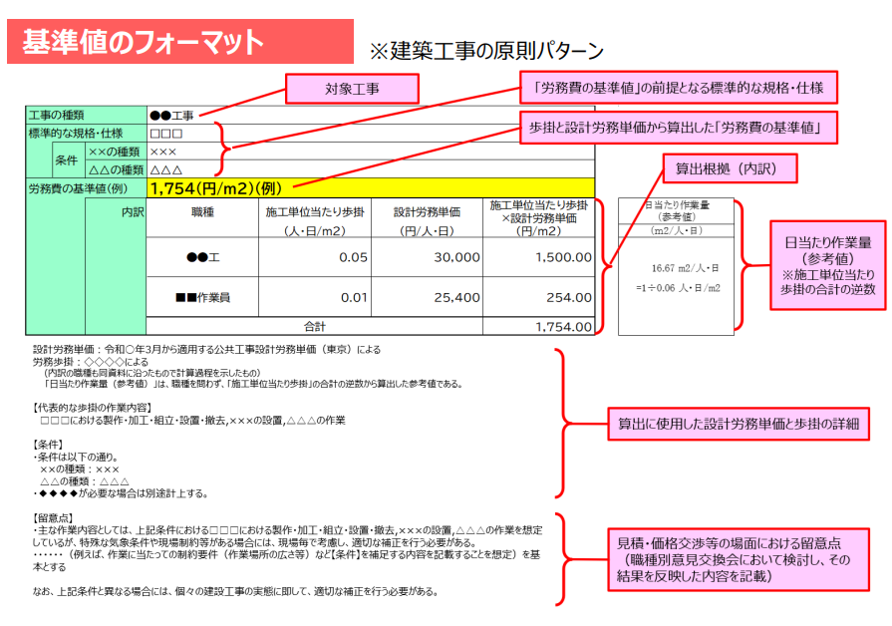Select the 対象工事 pink callout box
The image size is (892, 626).
[x=352, y=89]
